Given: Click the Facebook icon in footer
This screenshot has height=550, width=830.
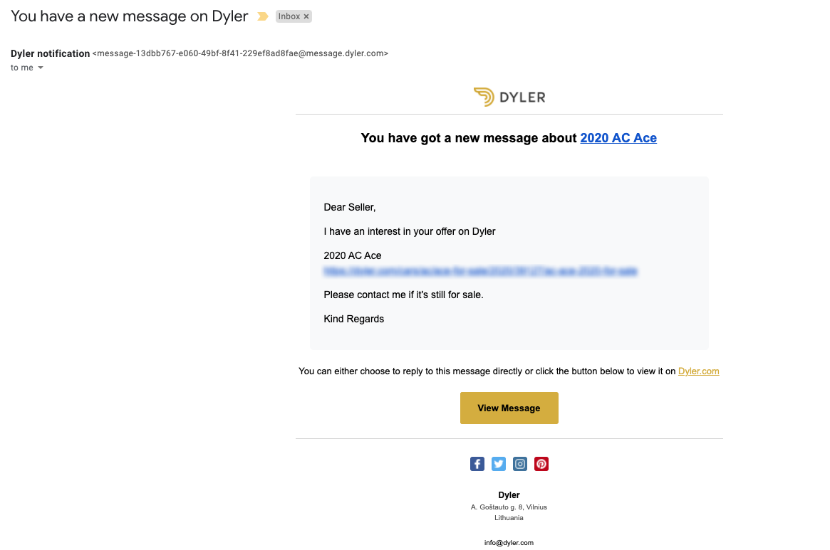Looking at the screenshot, I should tap(477, 464).
